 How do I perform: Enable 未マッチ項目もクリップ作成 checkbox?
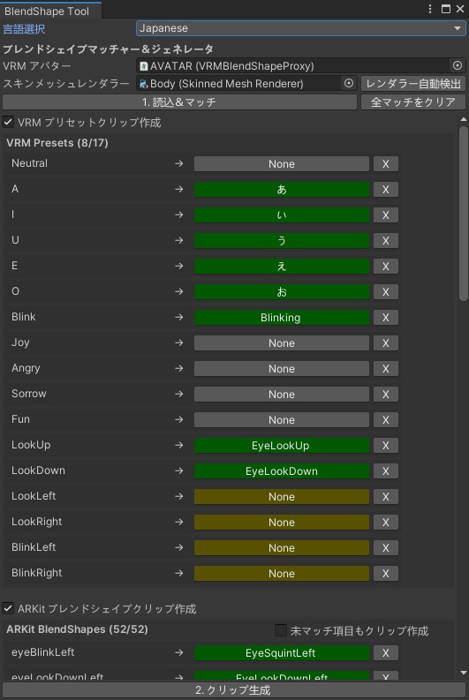point(281,630)
